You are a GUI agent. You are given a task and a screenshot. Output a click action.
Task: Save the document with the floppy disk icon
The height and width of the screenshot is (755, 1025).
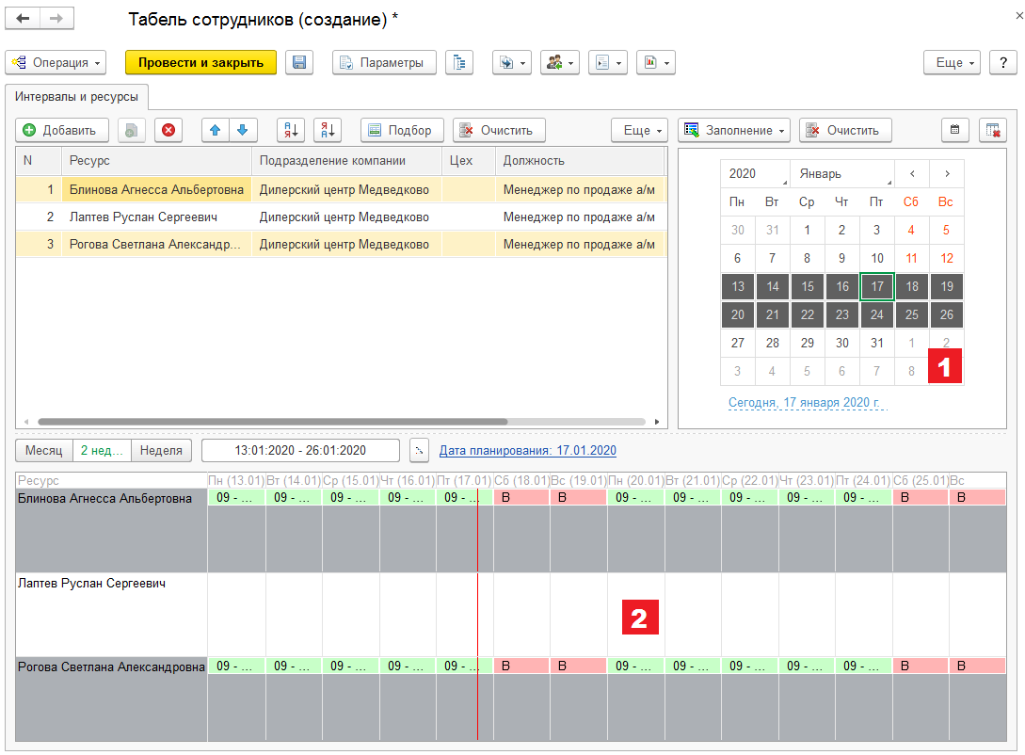click(x=299, y=63)
